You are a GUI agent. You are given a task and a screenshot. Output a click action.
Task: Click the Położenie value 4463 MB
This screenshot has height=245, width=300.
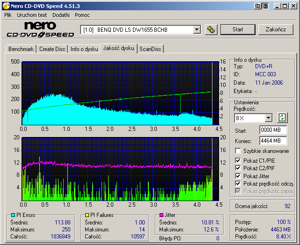pos(281,229)
